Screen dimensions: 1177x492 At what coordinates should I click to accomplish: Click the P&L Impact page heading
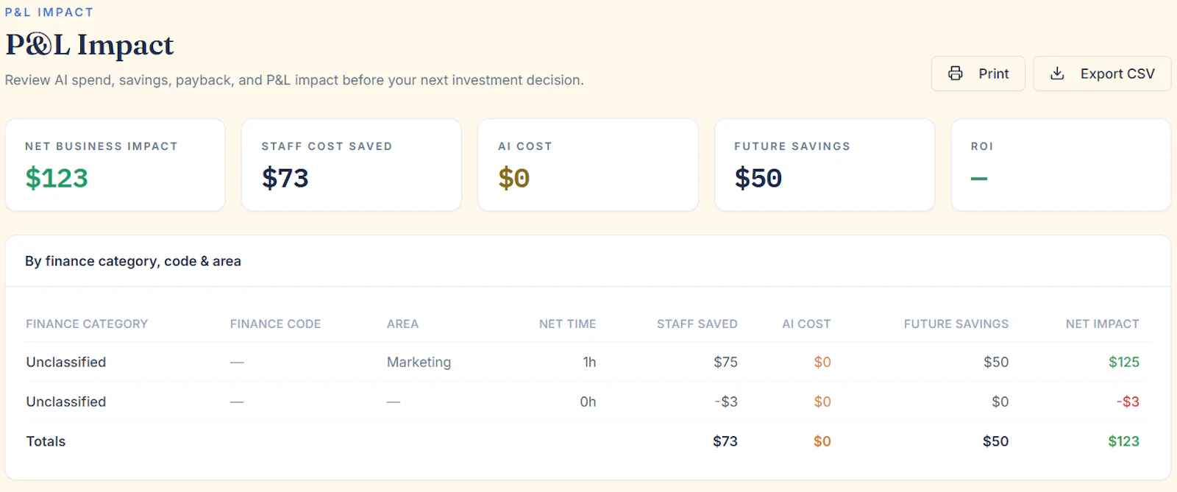click(x=90, y=45)
